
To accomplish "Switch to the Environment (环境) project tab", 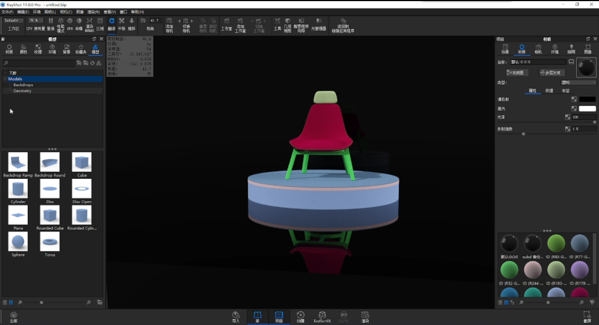I will point(555,49).
